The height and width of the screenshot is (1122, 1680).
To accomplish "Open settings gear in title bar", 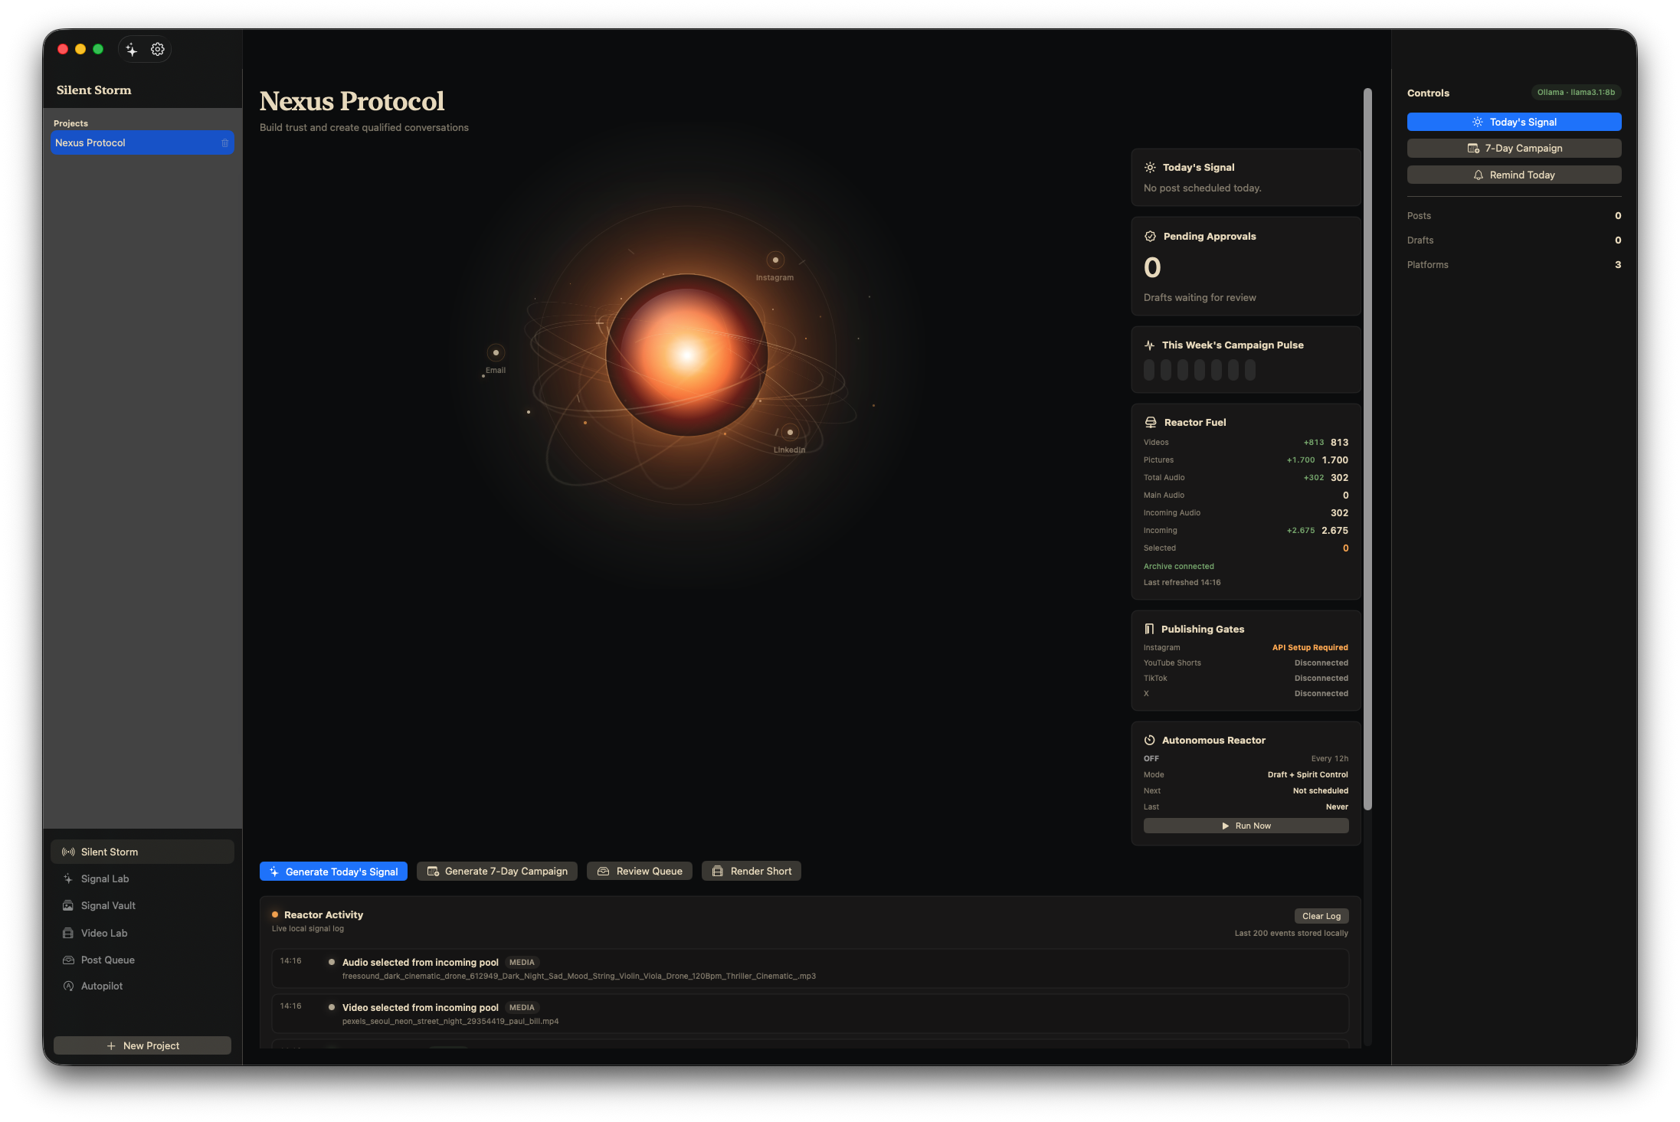I will pyautogui.click(x=158, y=50).
